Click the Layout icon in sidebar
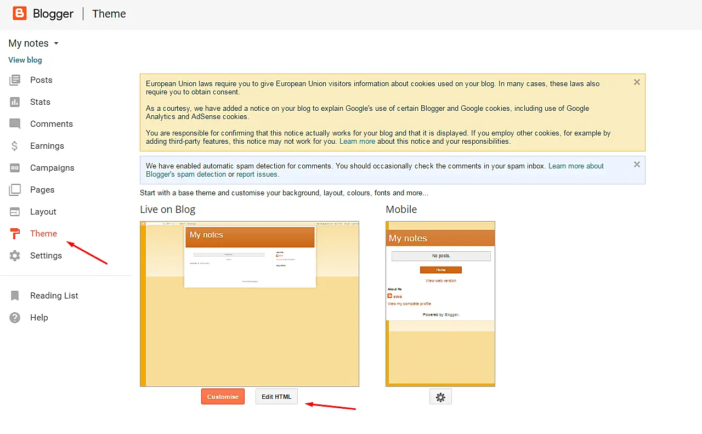Screen dimensions: 702x434 click(x=15, y=212)
